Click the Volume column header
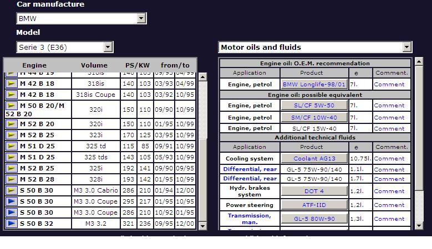432x249 pixels. (x=94, y=65)
